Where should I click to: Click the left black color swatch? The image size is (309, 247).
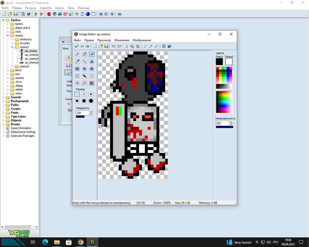point(219,62)
